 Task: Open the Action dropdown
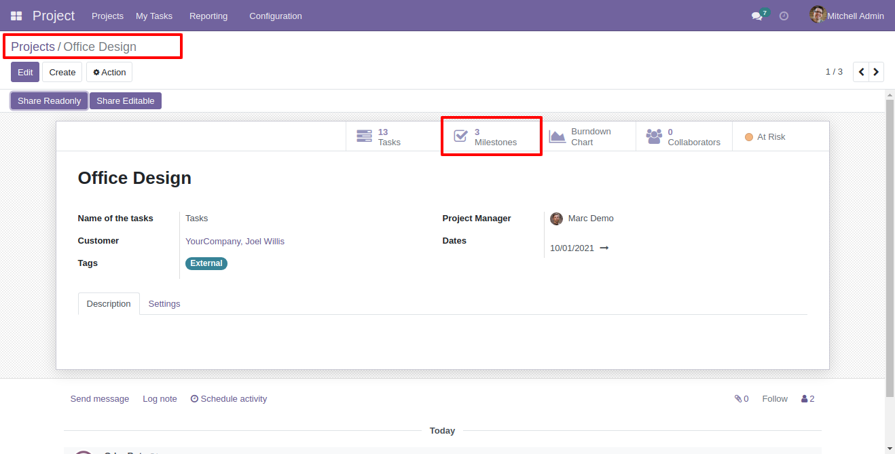[x=109, y=72]
